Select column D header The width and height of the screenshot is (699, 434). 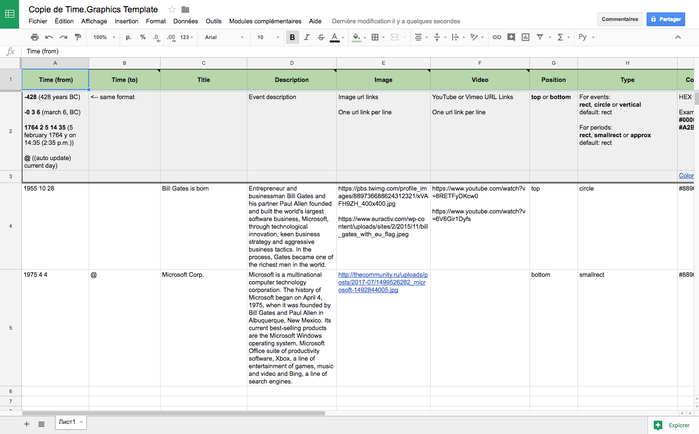point(292,63)
